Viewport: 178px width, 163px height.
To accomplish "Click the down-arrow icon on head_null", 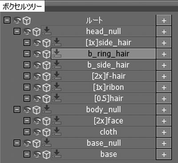I will click(x=47, y=31).
